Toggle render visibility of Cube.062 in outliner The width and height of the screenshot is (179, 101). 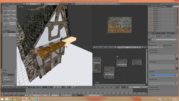pyautogui.click(x=176, y=8)
